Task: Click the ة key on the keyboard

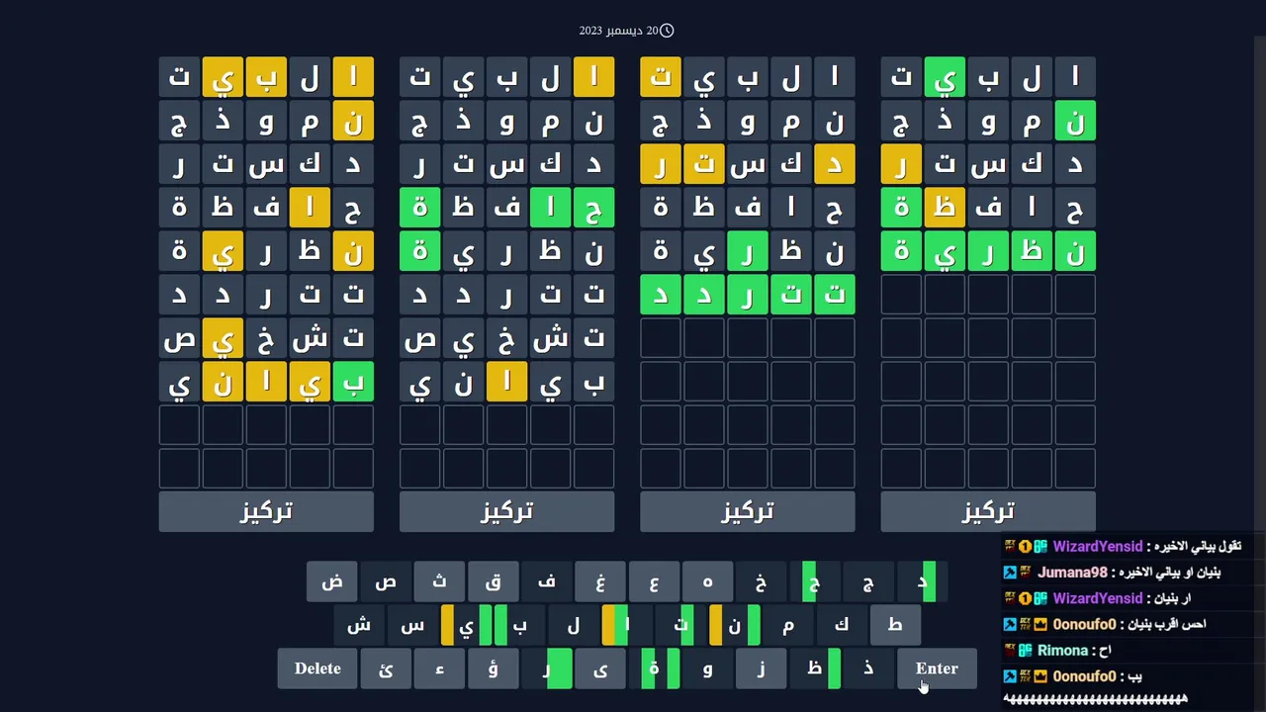Action: 653,668
